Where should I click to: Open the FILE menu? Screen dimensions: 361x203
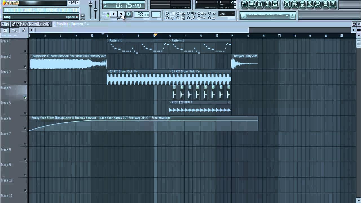[x=7, y=10]
